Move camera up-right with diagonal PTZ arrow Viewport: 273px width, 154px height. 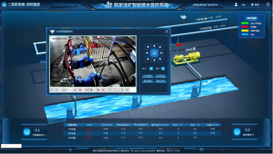pos(160,47)
